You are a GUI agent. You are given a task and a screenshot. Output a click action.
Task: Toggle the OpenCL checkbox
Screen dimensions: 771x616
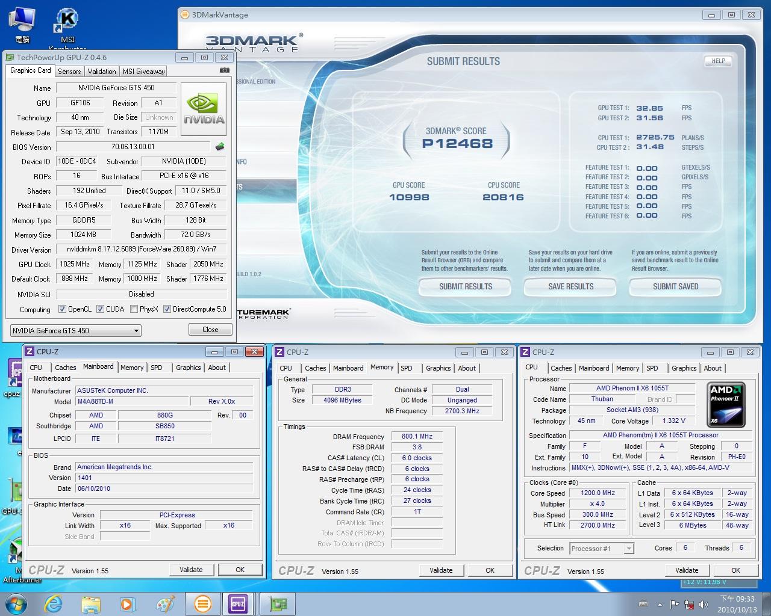62,309
